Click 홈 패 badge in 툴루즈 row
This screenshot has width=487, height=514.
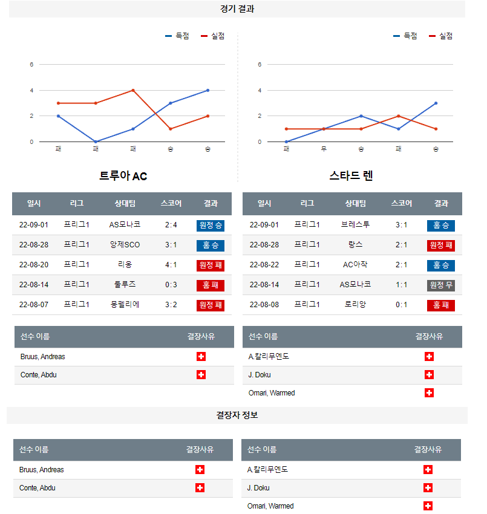coord(211,285)
